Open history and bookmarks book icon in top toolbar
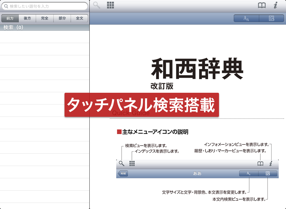Screen dimensions: 286x209 (262, 6)
